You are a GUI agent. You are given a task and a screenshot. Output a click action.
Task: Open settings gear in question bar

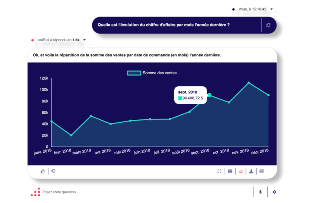click(274, 192)
